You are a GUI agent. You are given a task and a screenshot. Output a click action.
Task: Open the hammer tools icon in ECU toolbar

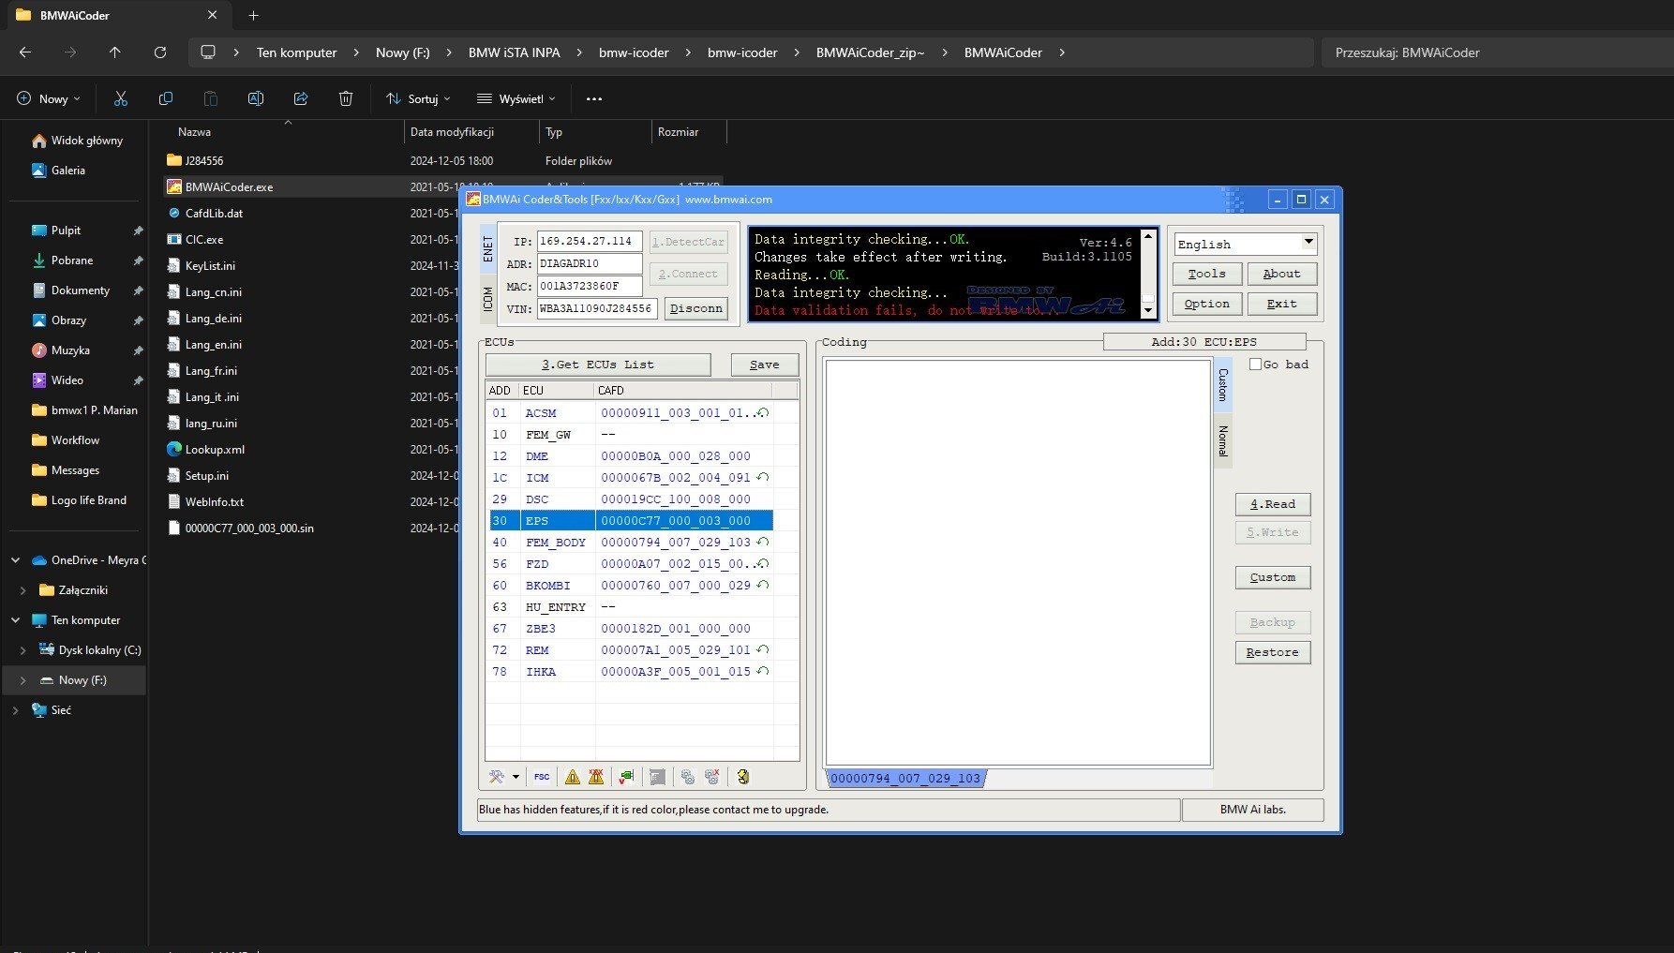coord(497,777)
